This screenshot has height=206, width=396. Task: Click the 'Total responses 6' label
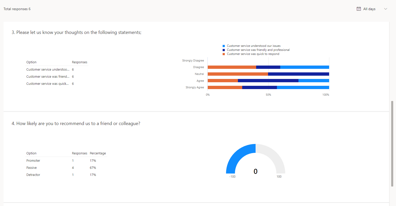(17, 9)
